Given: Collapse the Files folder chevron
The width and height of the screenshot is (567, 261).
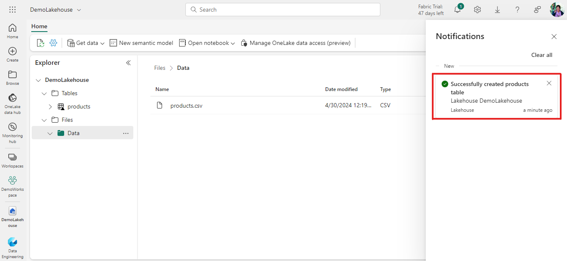Looking at the screenshot, I should 44,120.
